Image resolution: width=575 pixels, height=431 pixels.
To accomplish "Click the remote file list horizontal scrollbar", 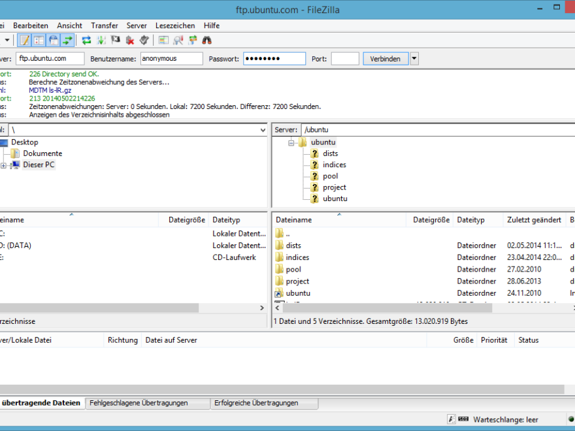I will pyautogui.click(x=387, y=308).
